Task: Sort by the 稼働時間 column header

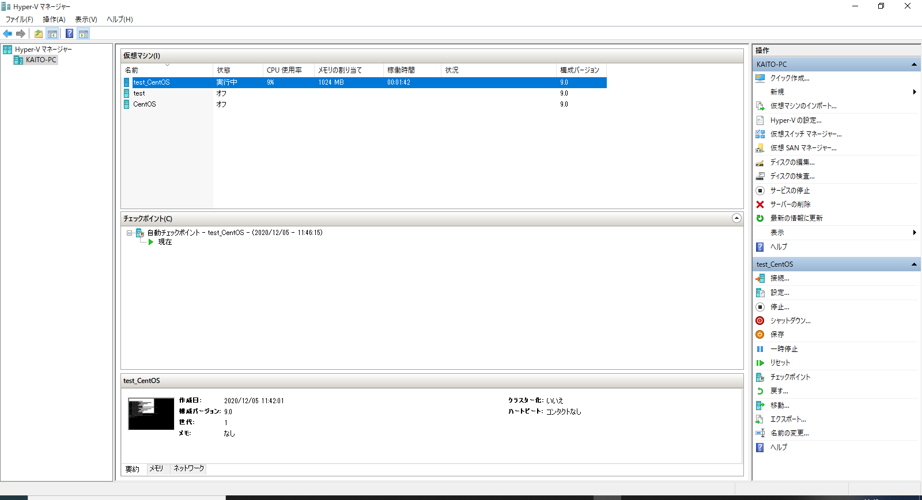Action: click(413, 70)
